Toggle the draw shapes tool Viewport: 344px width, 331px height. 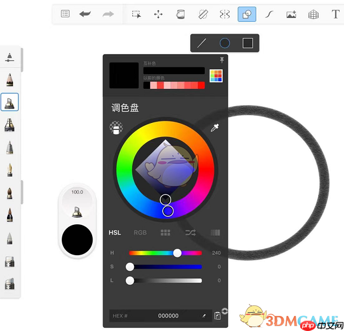247,14
